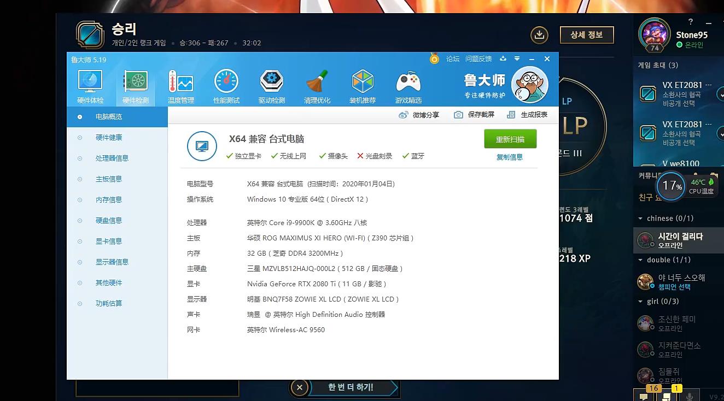Open the 论坛 forum link

tap(453, 59)
